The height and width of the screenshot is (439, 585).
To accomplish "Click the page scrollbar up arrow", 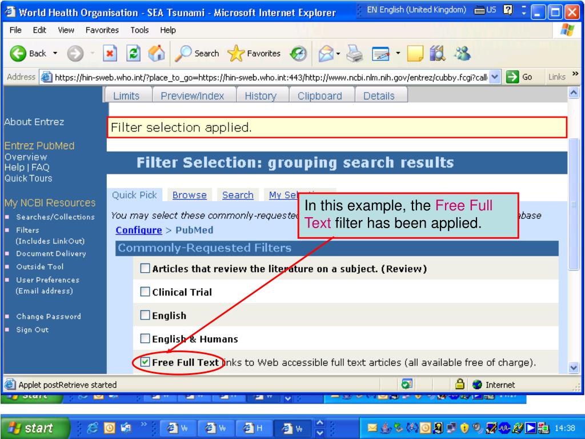I will point(574,92).
